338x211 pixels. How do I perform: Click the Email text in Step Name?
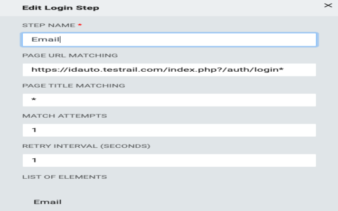coord(46,40)
